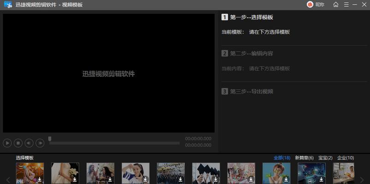The height and width of the screenshot is (184, 370).
Task: Download the graduates holding caps template
Action: (x=215, y=179)
